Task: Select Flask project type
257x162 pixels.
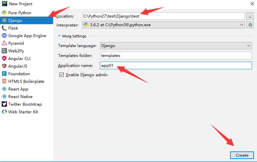Action: (27, 28)
